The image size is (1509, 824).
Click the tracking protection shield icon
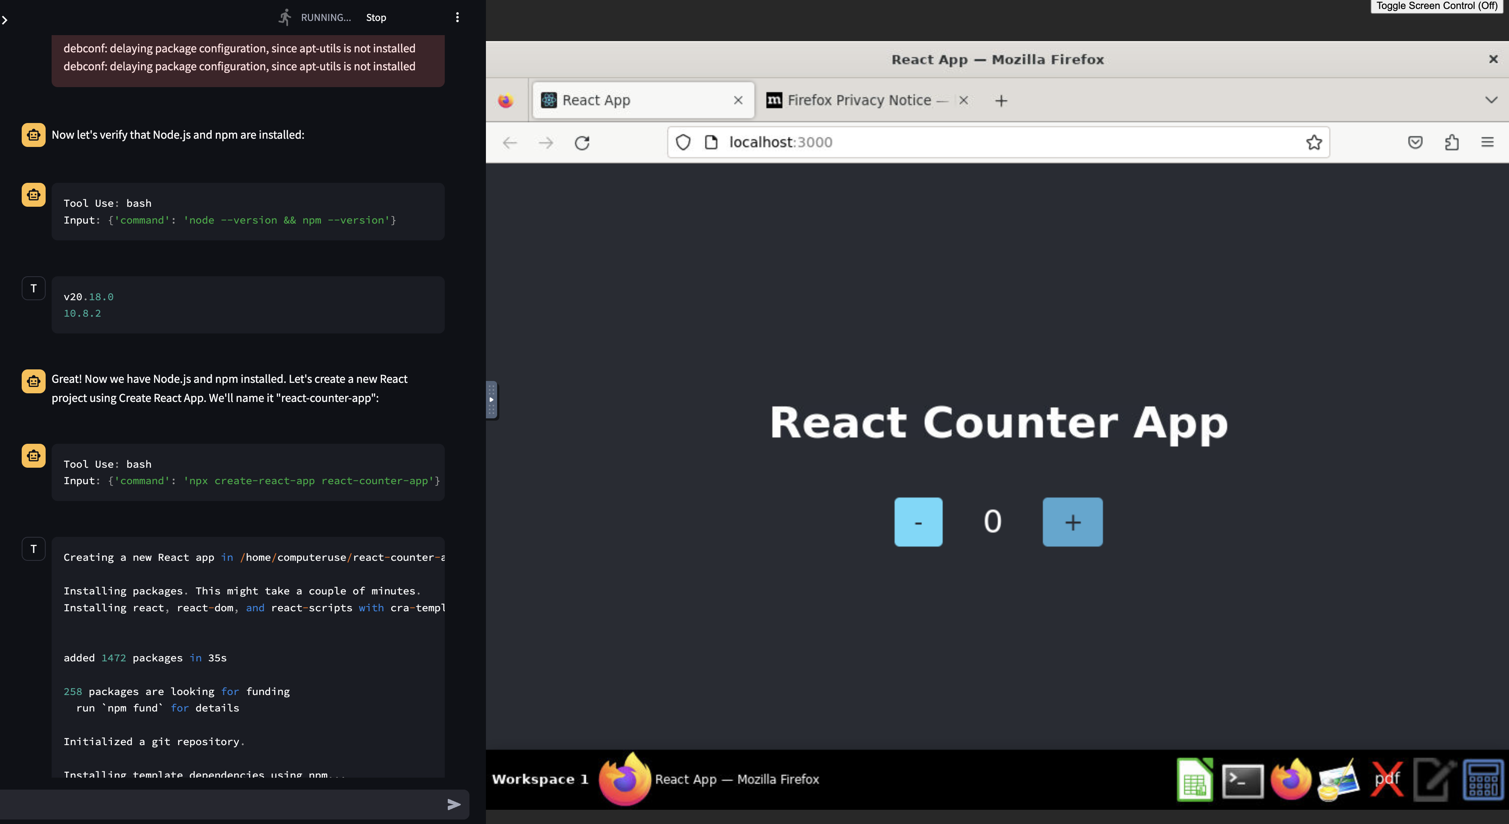683,142
